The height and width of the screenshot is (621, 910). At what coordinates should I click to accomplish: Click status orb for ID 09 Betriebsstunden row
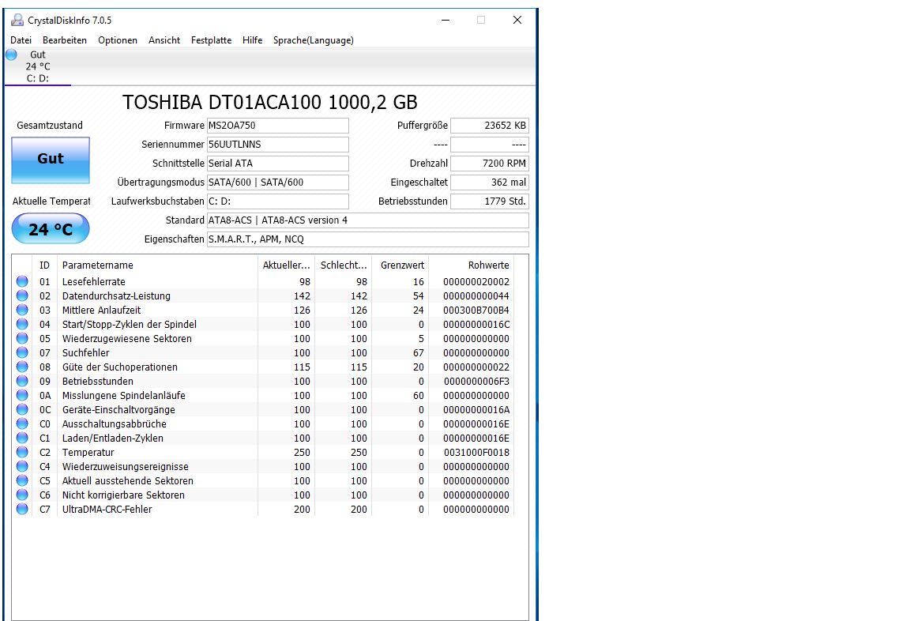click(x=22, y=382)
